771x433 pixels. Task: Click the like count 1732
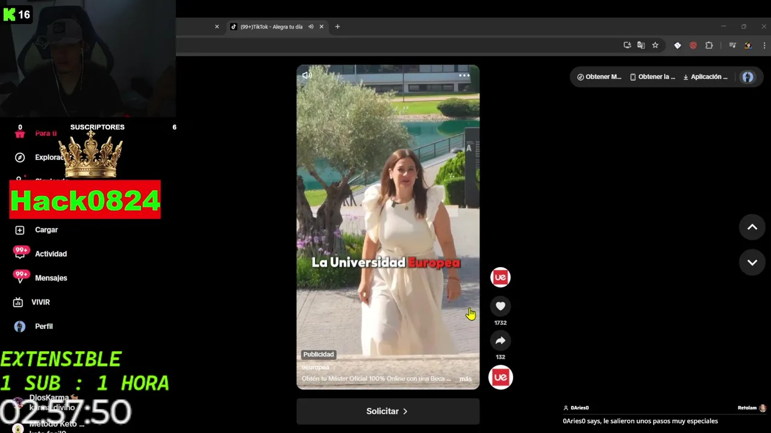[501, 323]
